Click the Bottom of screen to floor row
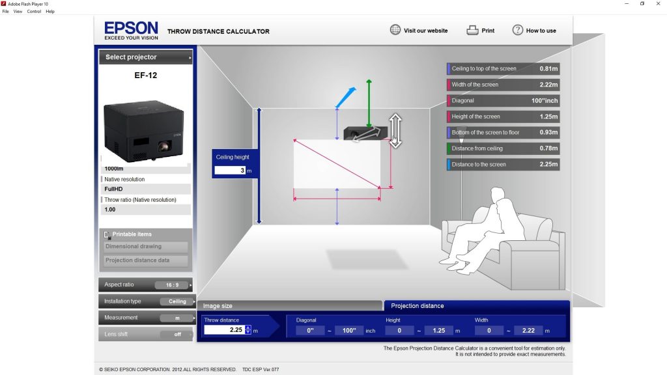Image resolution: width=667 pixels, height=375 pixels. coord(504,132)
